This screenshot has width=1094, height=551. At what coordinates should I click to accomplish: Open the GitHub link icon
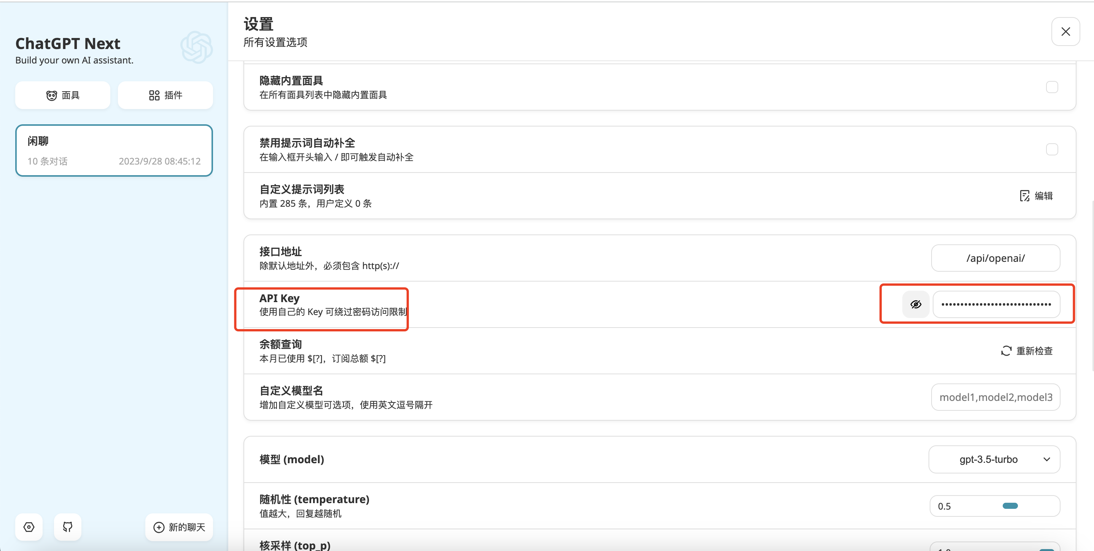(68, 527)
